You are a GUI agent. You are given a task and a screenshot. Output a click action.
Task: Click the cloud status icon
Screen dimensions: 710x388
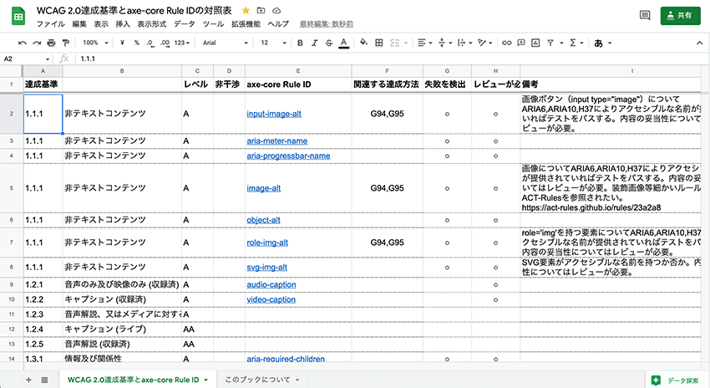click(x=276, y=10)
